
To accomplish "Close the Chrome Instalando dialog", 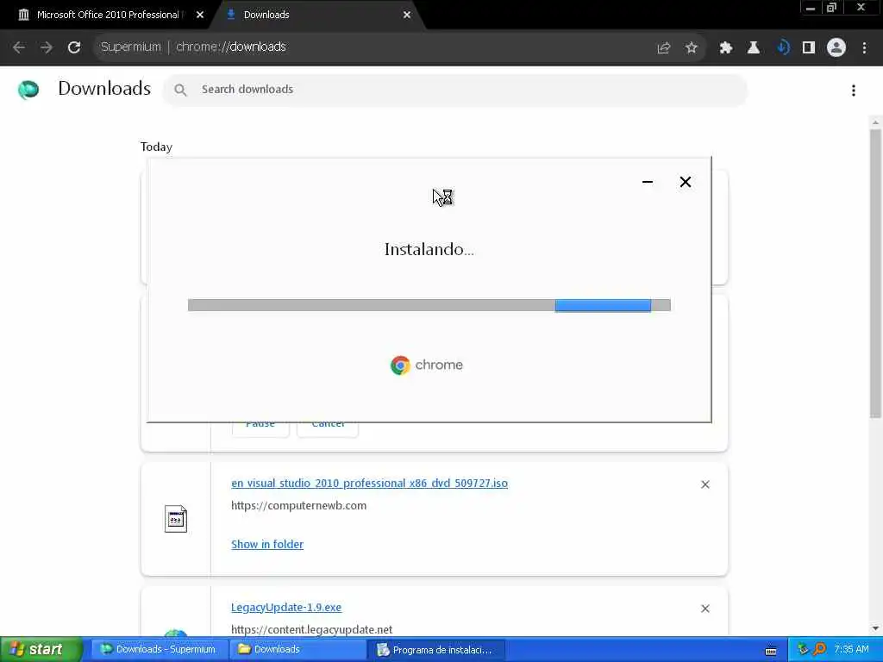I will (686, 182).
